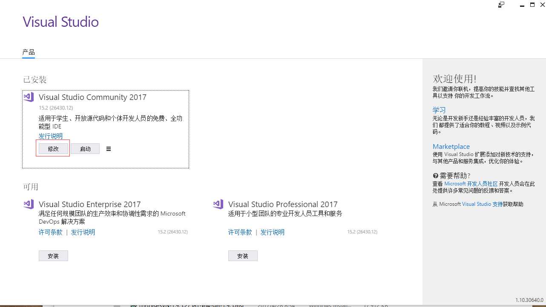Click the Visual Studio Professional 2017 title text
Screen dimensions: 546x307
pyautogui.click(x=283, y=204)
